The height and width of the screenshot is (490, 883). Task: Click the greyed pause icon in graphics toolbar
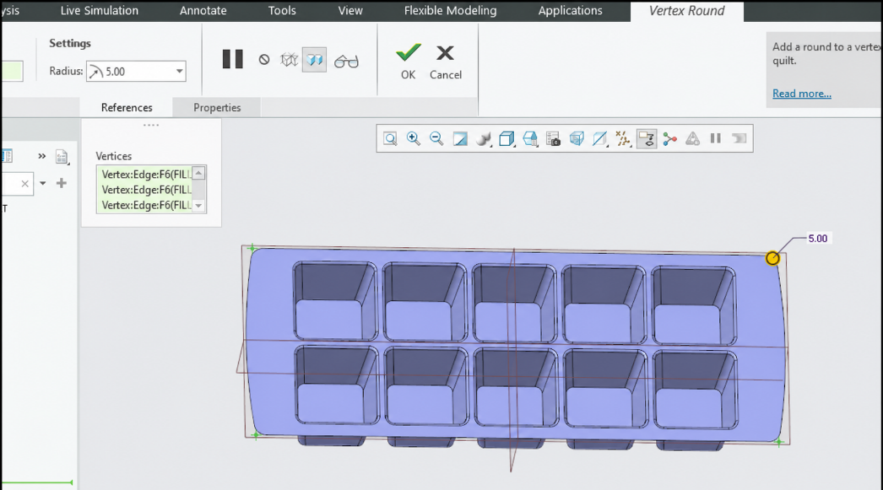coord(716,138)
